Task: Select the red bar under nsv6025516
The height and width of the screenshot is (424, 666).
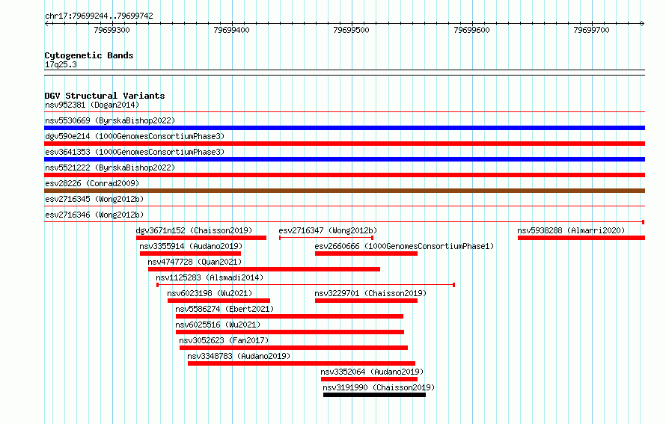Action: [x=290, y=332]
